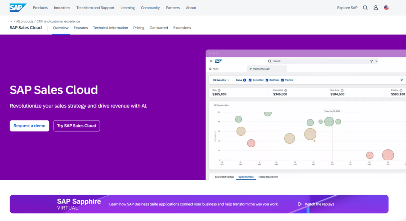Click the Pipeline Manager tab icon
This screenshot has height=221, width=406.
[x=251, y=69]
